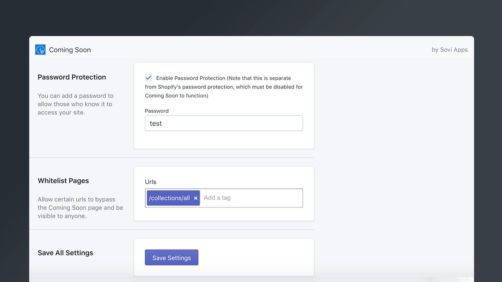Viewport: 502px width, 282px height.
Task: Click the Save Settings button
Action: point(171,258)
